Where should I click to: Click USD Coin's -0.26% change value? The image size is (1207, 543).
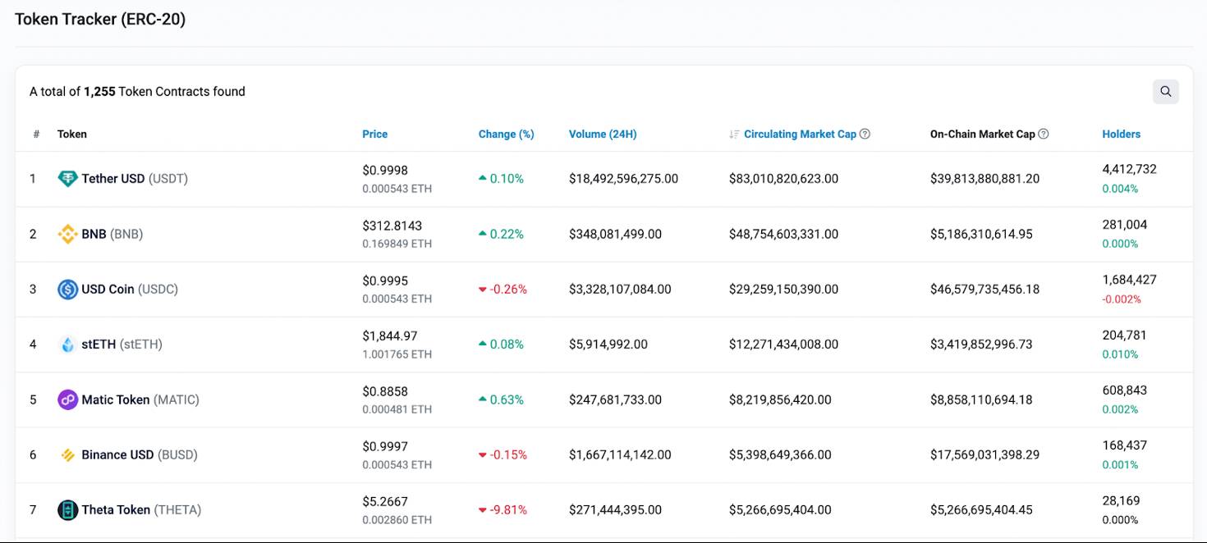[508, 289]
